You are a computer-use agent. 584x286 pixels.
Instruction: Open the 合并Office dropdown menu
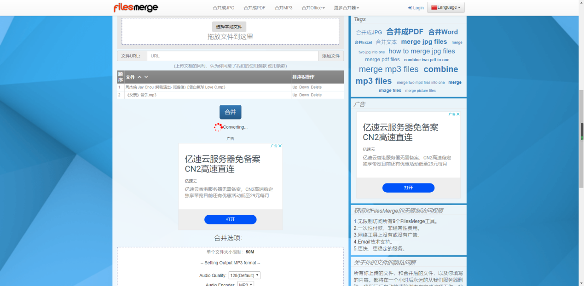[x=313, y=8]
